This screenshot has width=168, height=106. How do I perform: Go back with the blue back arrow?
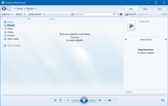click(x=4, y=8)
